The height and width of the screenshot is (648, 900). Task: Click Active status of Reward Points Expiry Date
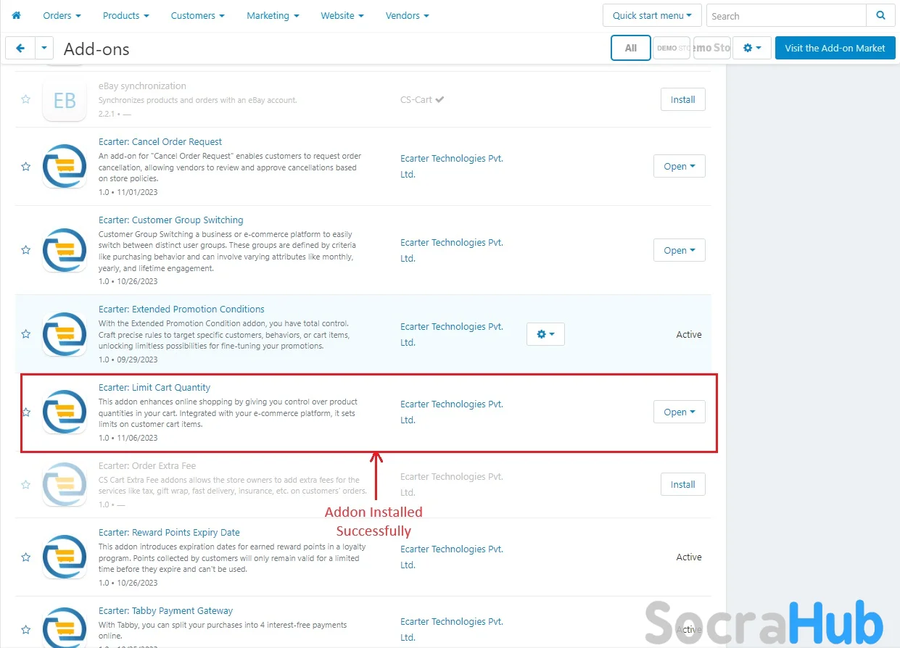pos(689,557)
